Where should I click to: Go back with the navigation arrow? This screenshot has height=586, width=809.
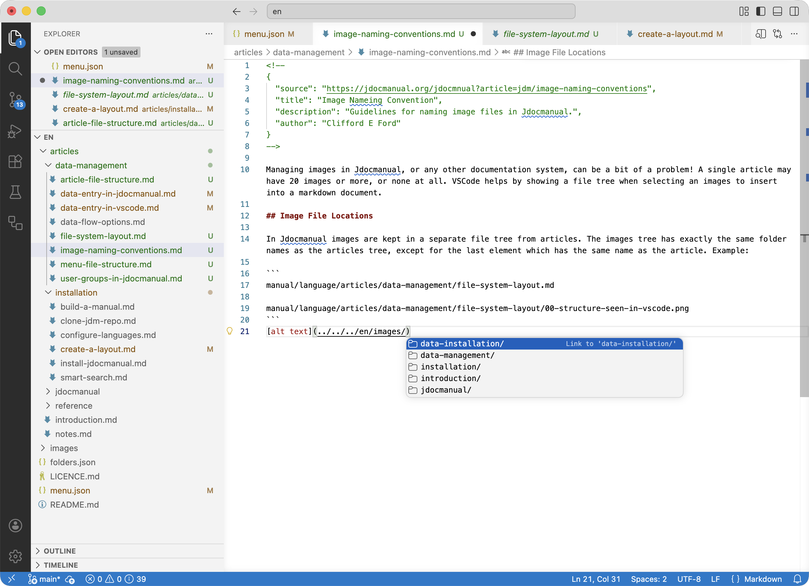coord(236,12)
